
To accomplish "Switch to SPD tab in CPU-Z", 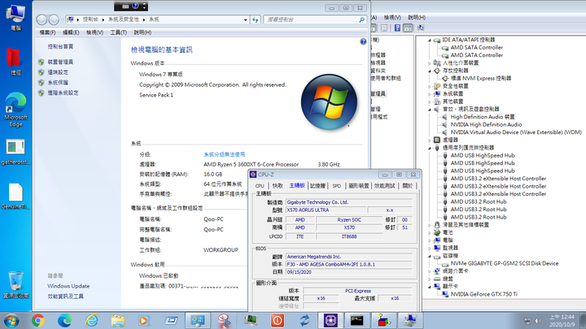I will tap(336, 186).
